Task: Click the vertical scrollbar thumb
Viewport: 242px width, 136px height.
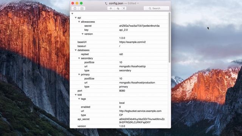Action: 169,37
